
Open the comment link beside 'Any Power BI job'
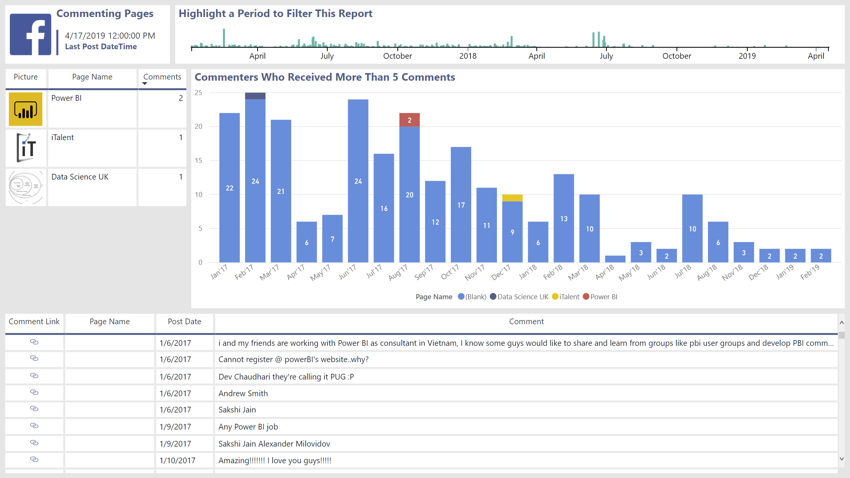coord(34,426)
